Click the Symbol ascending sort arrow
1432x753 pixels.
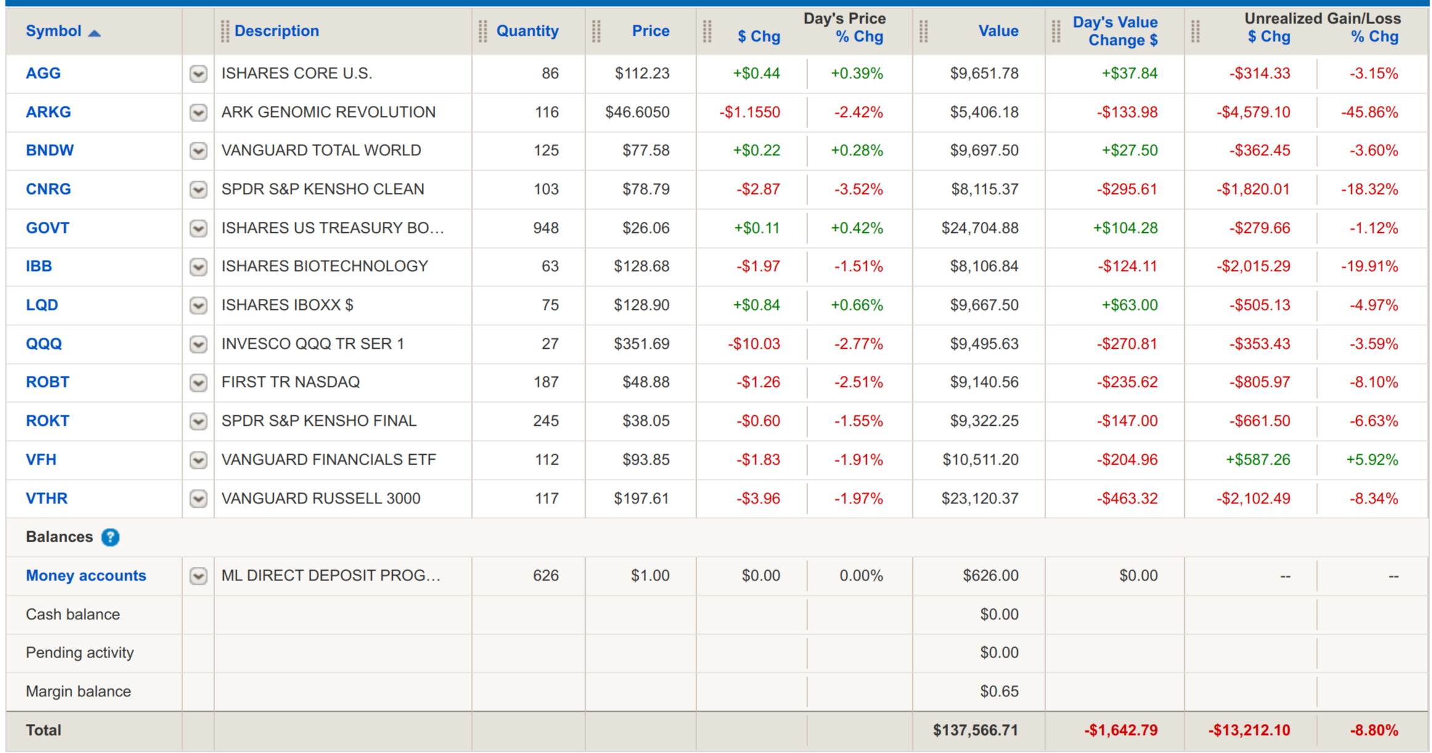94,33
